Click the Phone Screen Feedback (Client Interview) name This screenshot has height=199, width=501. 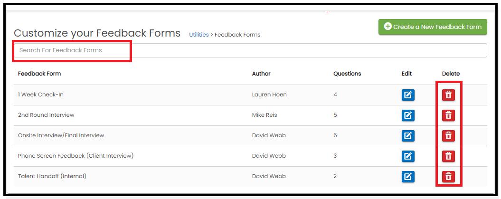coord(76,156)
